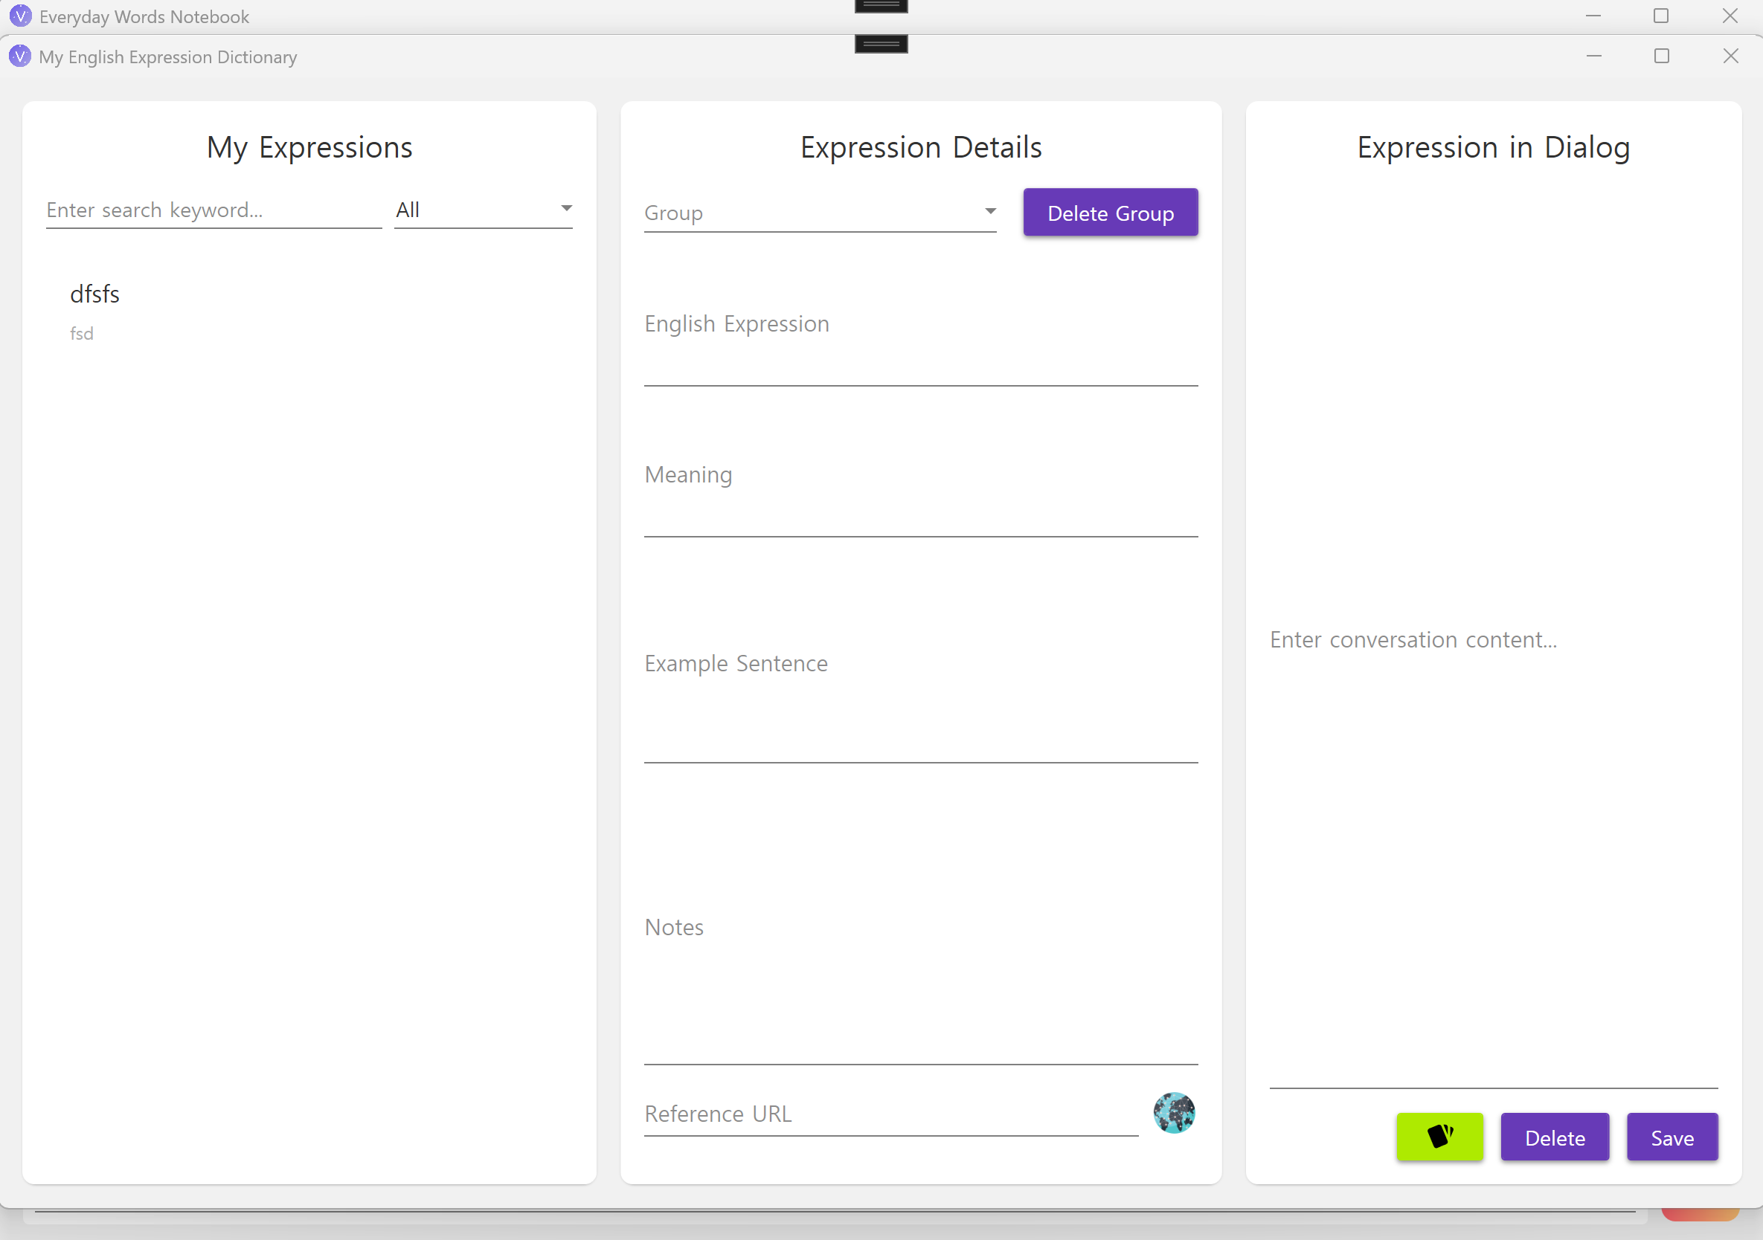Select the dfsfs expression entry

pos(94,294)
